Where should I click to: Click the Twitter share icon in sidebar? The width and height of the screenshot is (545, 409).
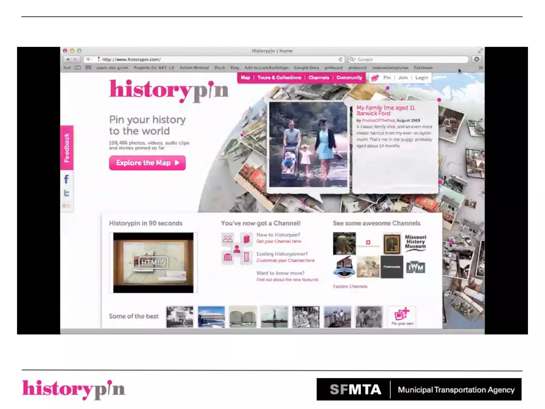(67, 193)
